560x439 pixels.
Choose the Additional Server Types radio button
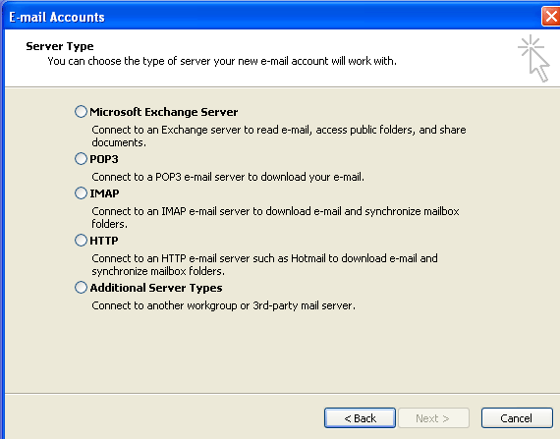[x=81, y=288]
